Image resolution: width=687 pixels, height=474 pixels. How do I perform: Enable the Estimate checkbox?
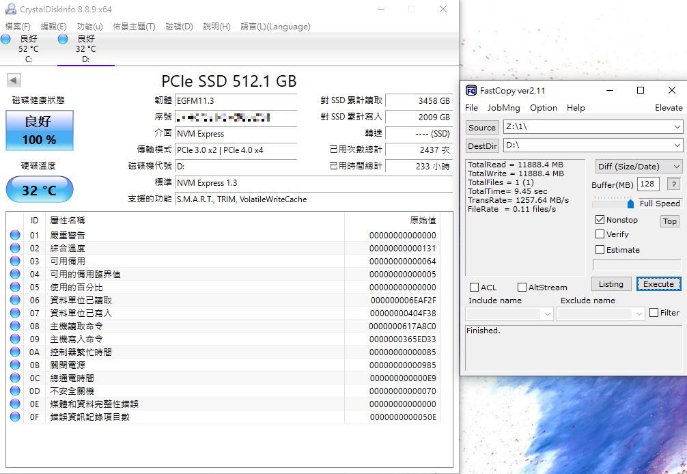[x=600, y=250]
